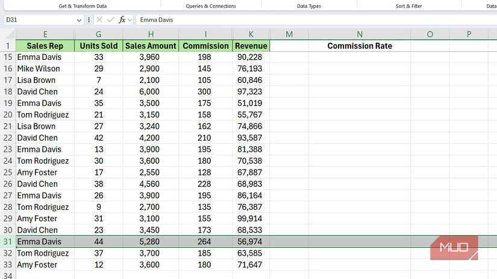Image resolution: width=497 pixels, height=279 pixels.
Task: Click the formula bar resize dots handle
Action: tap(89, 20)
